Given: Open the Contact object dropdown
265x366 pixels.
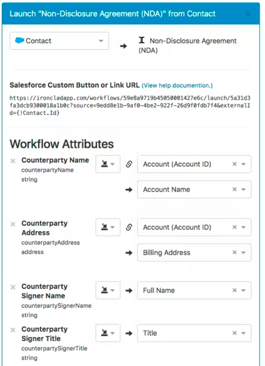Looking at the screenshot, I should [x=59, y=41].
